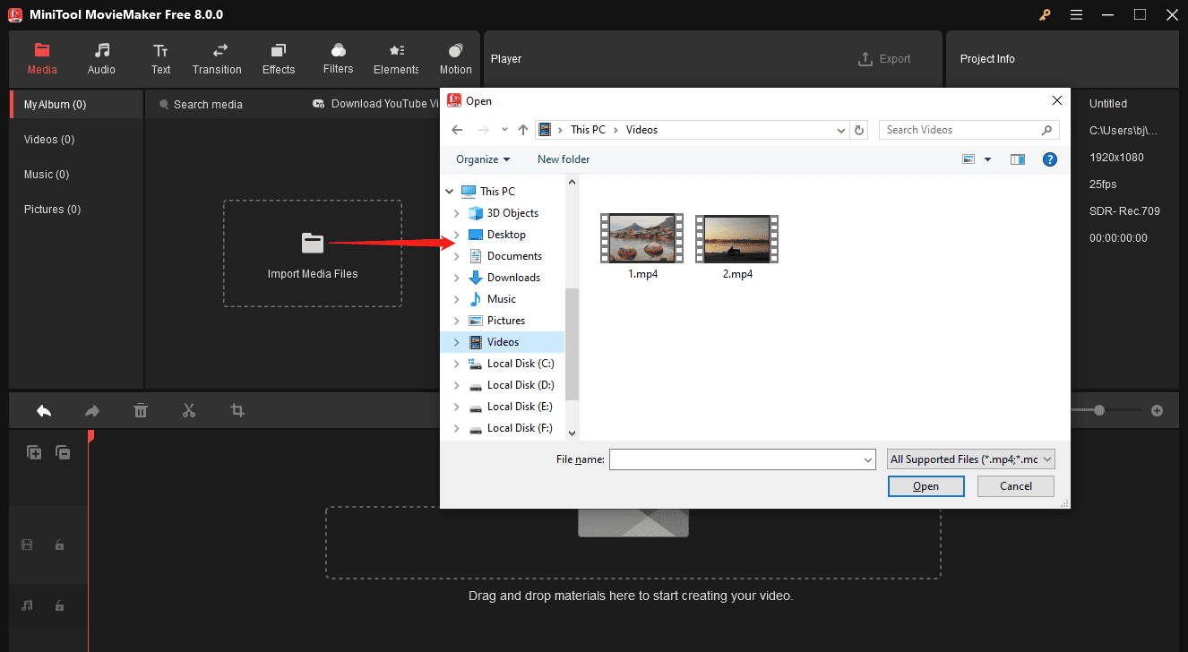
Task: Open the Effects panel
Action: tap(278, 58)
